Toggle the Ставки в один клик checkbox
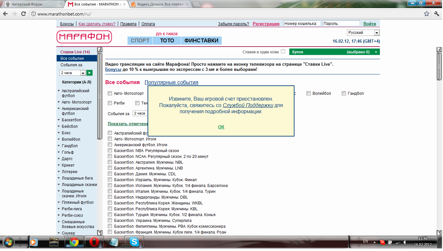Screen dimensions: 443x251 click(283, 51)
